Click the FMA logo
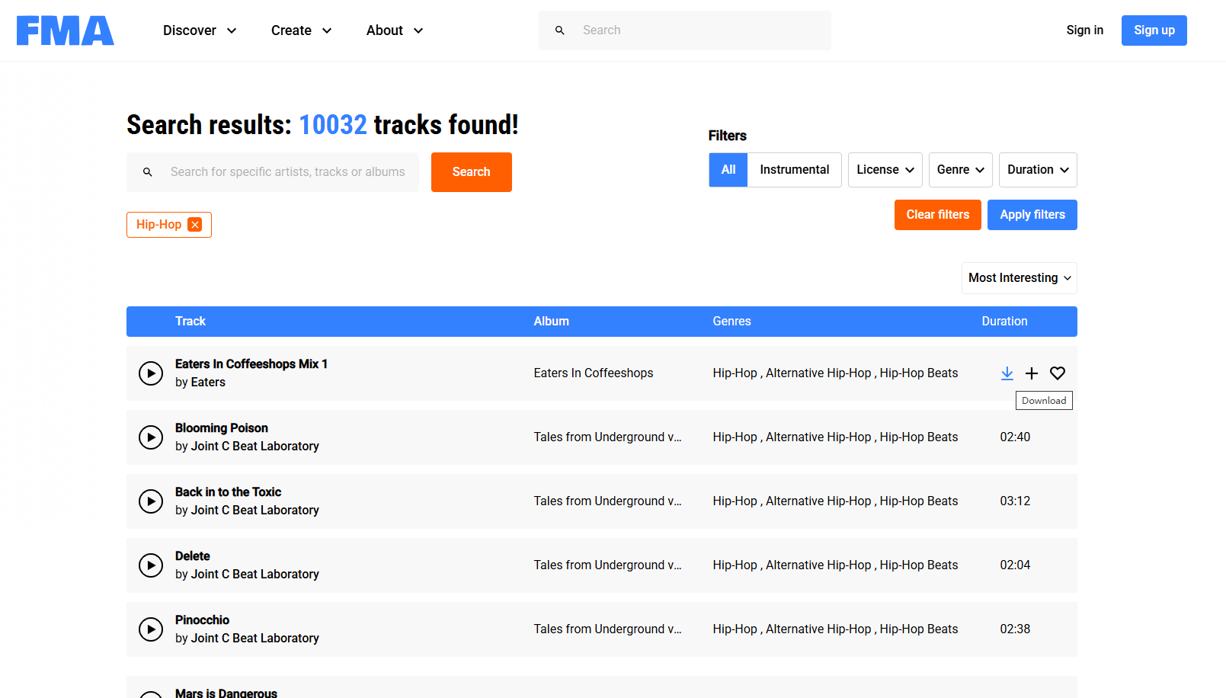 click(66, 30)
